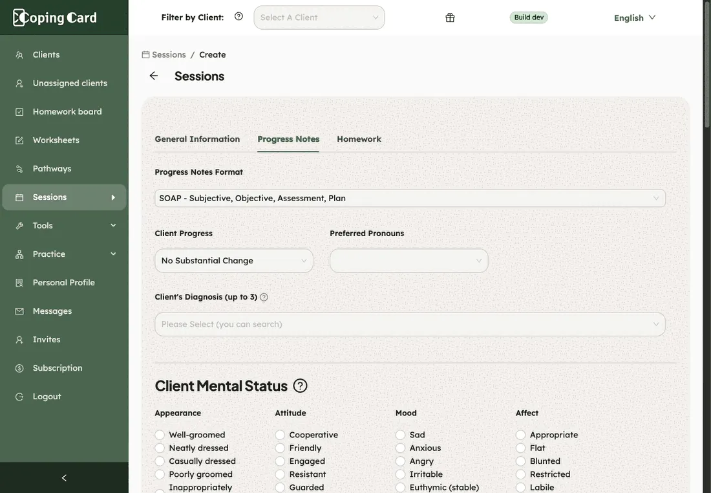Click the Subscription dollar icon

pyautogui.click(x=19, y=368)
